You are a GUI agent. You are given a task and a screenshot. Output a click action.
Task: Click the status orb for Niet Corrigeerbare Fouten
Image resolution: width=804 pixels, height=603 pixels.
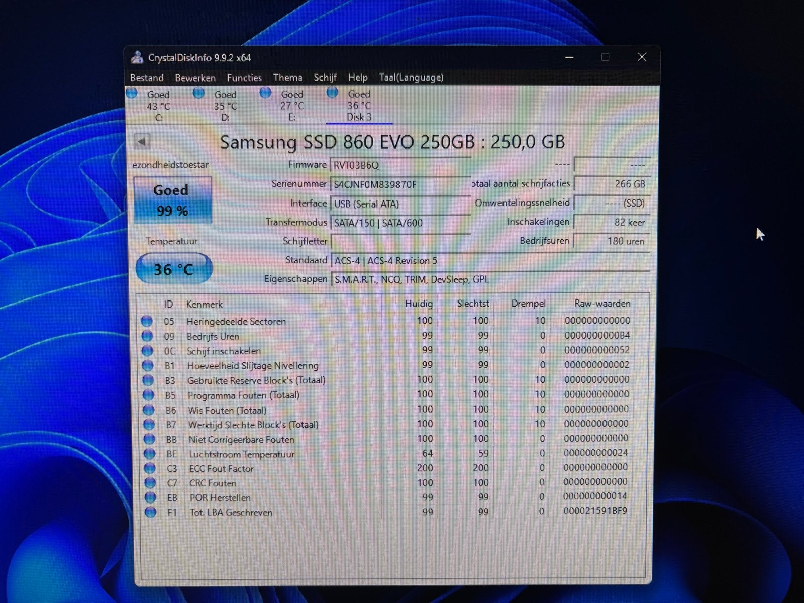click(x=149, y=439)
